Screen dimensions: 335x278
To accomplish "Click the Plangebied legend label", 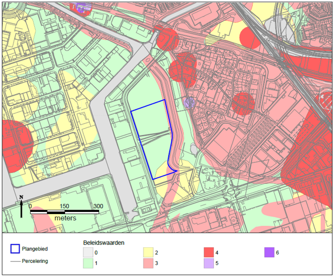I will click(35, 249).
